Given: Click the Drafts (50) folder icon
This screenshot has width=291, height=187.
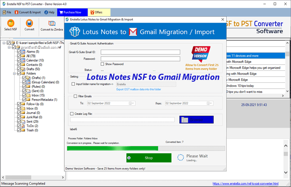Looking at the screenshot, I should click(x=23, y=69).
